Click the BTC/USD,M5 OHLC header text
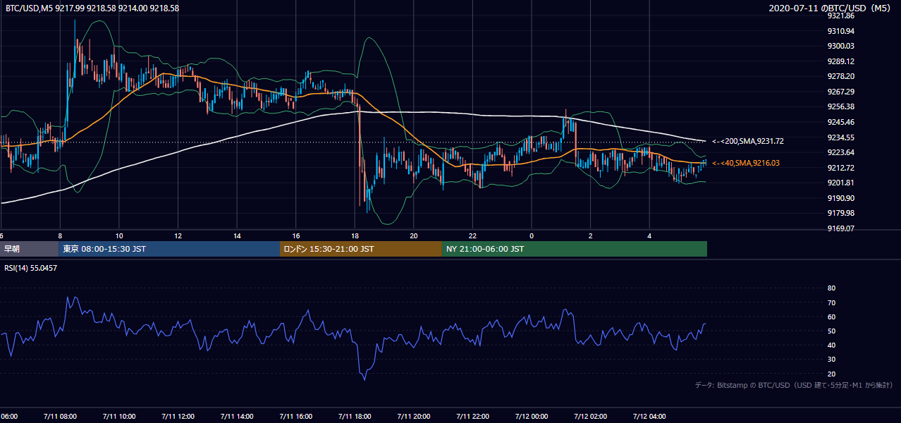Viewport: 901px width, 423px height. tap(93, 8)
